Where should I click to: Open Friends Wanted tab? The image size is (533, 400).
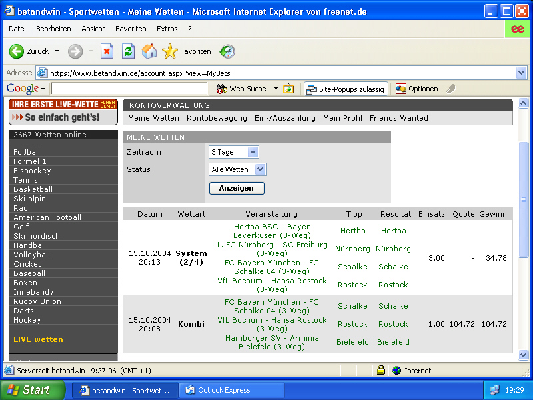click(x=398, y=118)
